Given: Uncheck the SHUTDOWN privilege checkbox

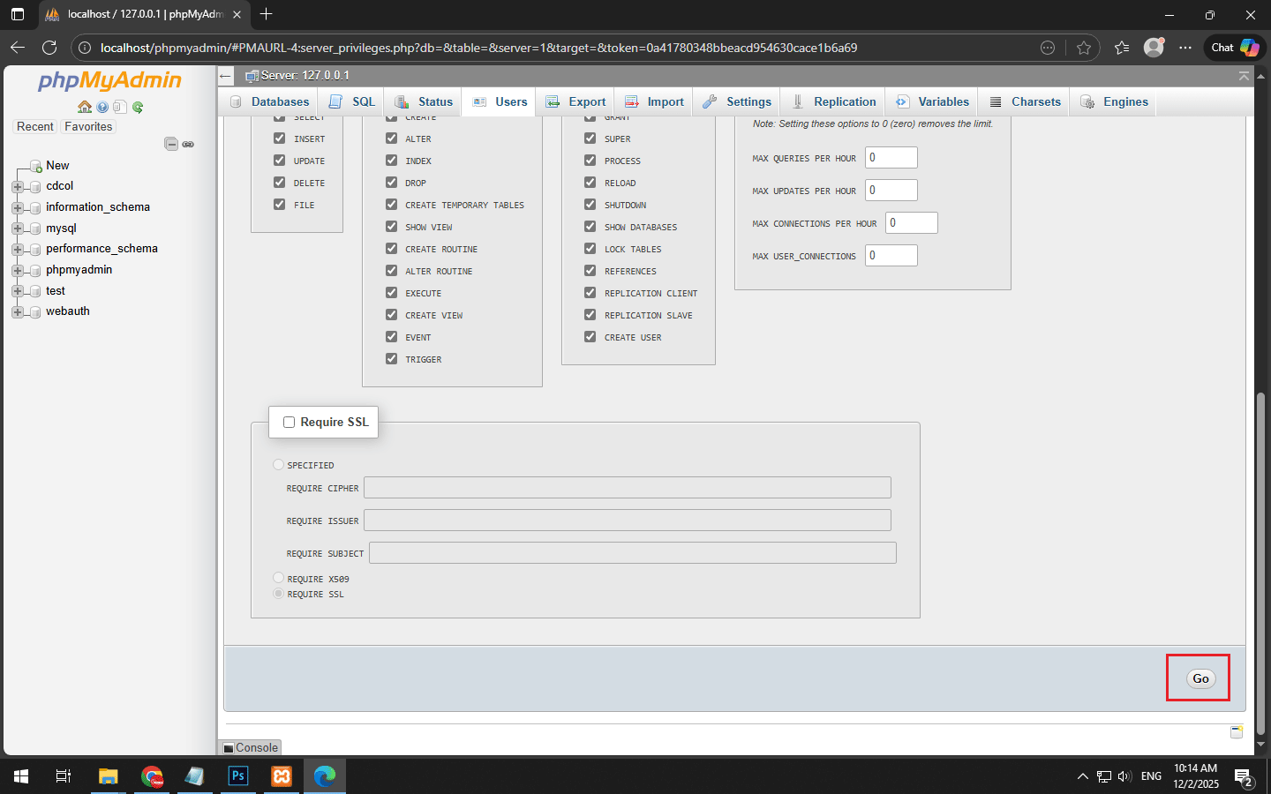Looking at the screenshot, I should coord(590,205).
